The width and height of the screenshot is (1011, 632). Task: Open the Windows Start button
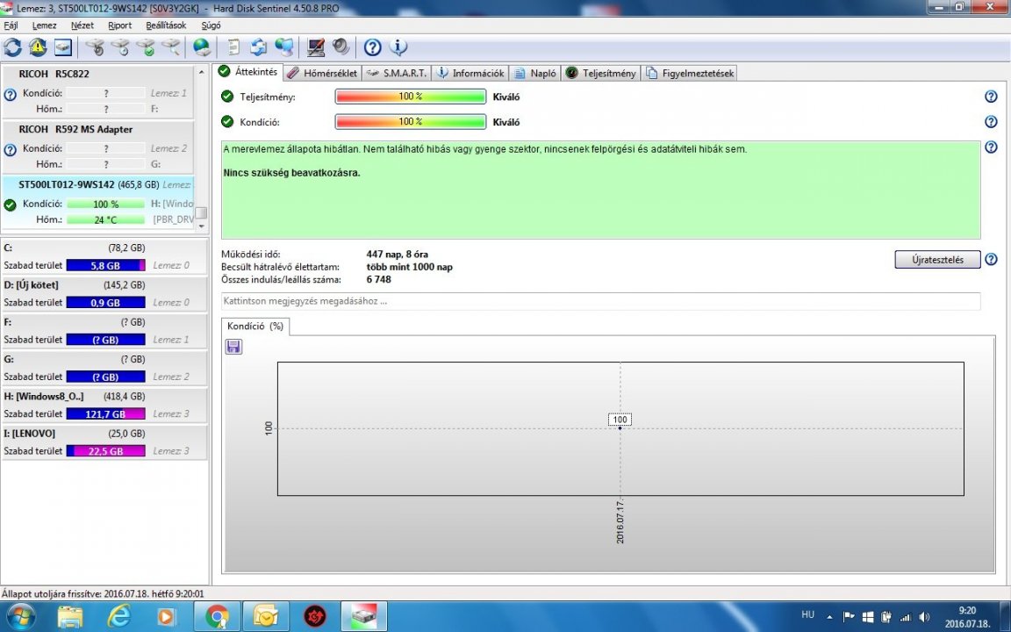point(20,616)
